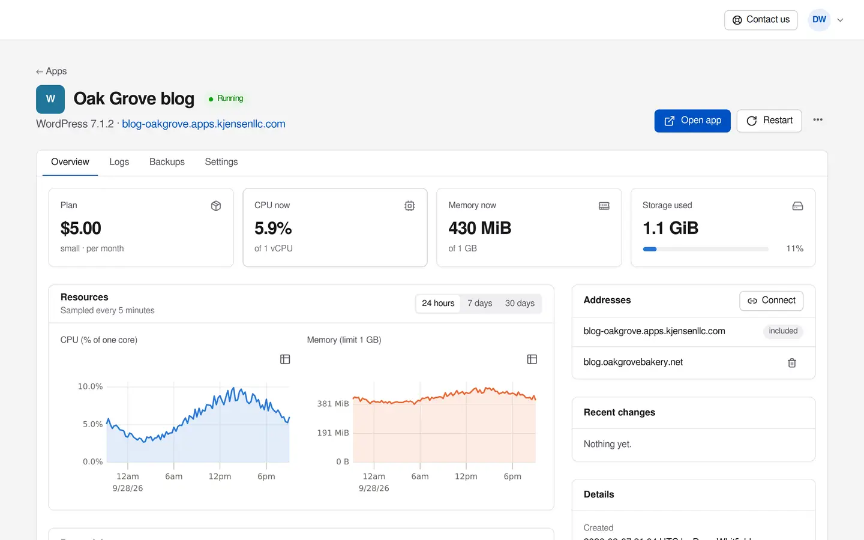Go to the Settings tab
Image resolution: width=864 pixels, height=540 pixels.
pos(221,162)
